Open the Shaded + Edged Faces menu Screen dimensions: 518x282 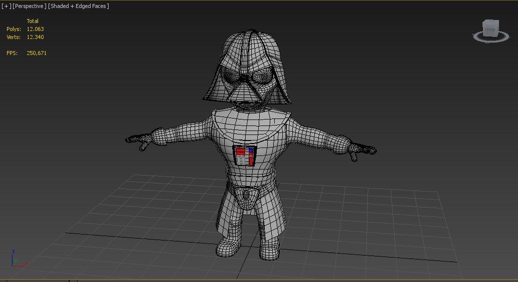(x=79, y=6)
